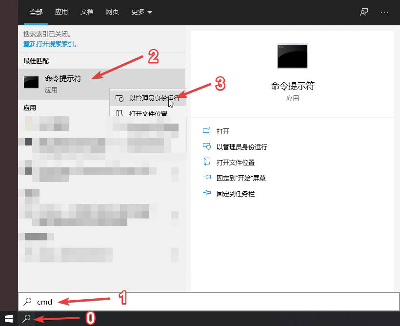Open the three-dots options menu

[384, 12]
